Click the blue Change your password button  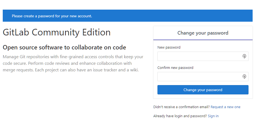pyautogui.click(x=203, y=90)
